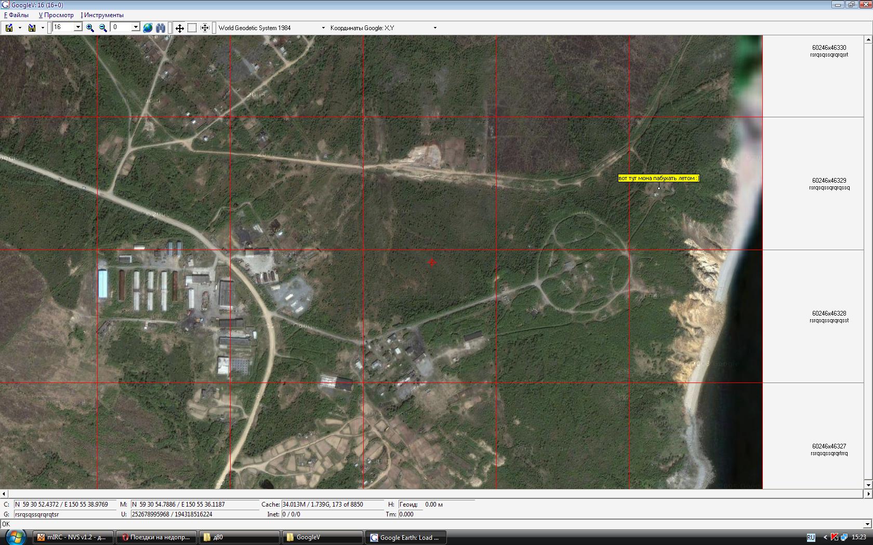Switch to Google Earth taskbar button
The height and width of the screenshot is (545, 873).
tap(405, 537)
